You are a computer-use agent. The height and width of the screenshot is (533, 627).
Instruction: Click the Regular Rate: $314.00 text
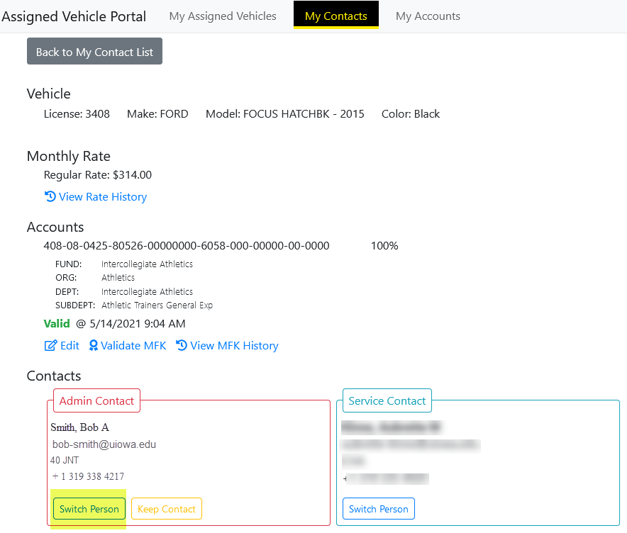[98, 175]
